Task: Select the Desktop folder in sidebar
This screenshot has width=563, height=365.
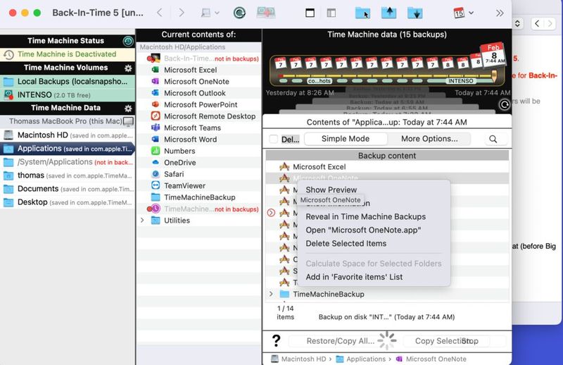Action: tap(68, 202)
